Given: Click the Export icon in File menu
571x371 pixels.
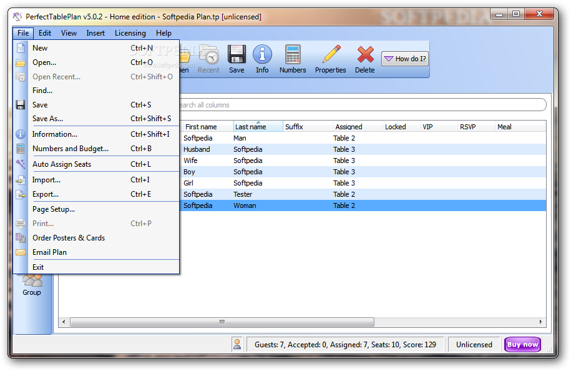Looking at the screenshot, I should click(x=21, y=194).
